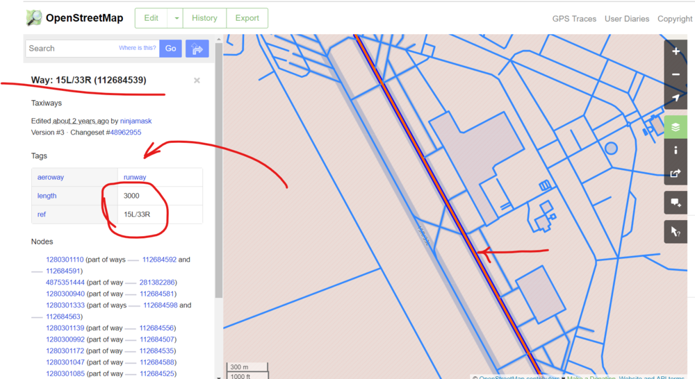Open way 281382286
Image resolution: width=695 pixels, height=379 pixels.
[156, 283]
